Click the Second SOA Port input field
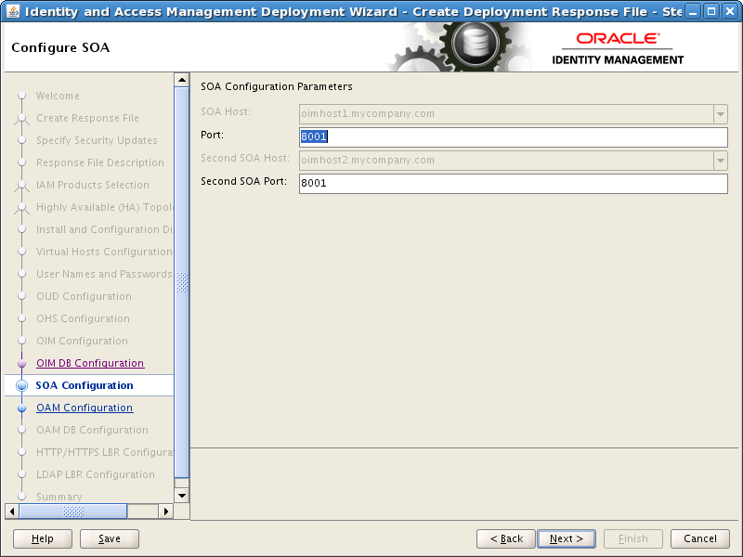The image size is (743, 557). click(514, 183)
